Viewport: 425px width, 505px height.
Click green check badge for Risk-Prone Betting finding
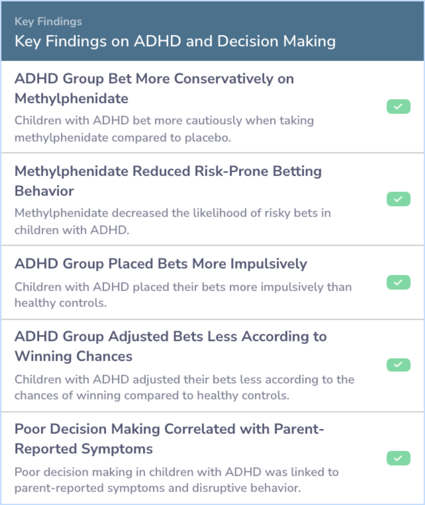(x=398, y=199)
